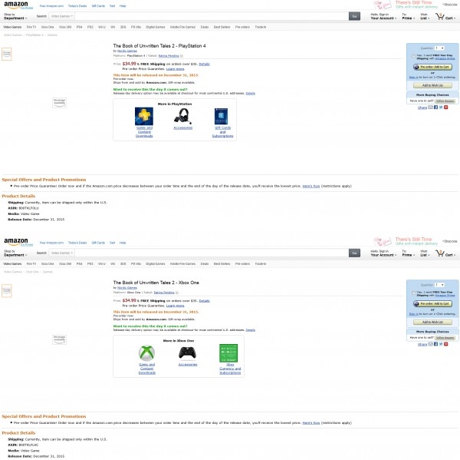Screen dimensions: 460x460
Task: Tick the Amazon Prime shipping checkbox for Xbox One
Action: coord(413,293)
